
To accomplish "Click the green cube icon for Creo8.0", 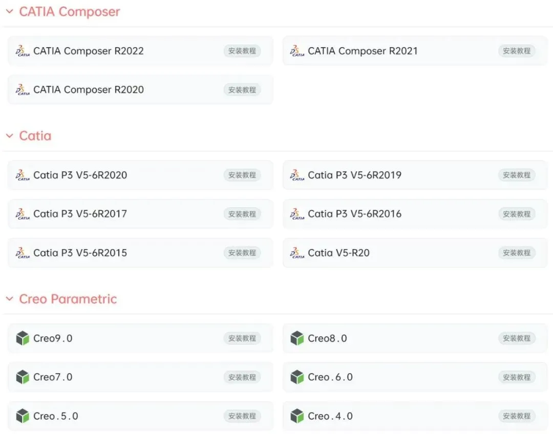I will 297,338.
